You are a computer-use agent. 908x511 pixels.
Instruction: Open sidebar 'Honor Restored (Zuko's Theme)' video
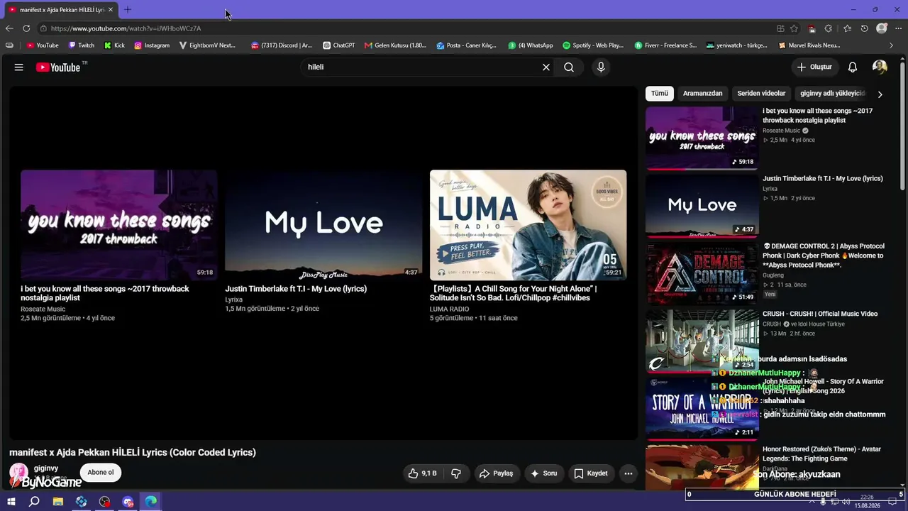821,454
